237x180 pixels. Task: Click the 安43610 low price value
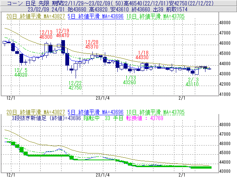pyautogui.click(x=120, y=9)
